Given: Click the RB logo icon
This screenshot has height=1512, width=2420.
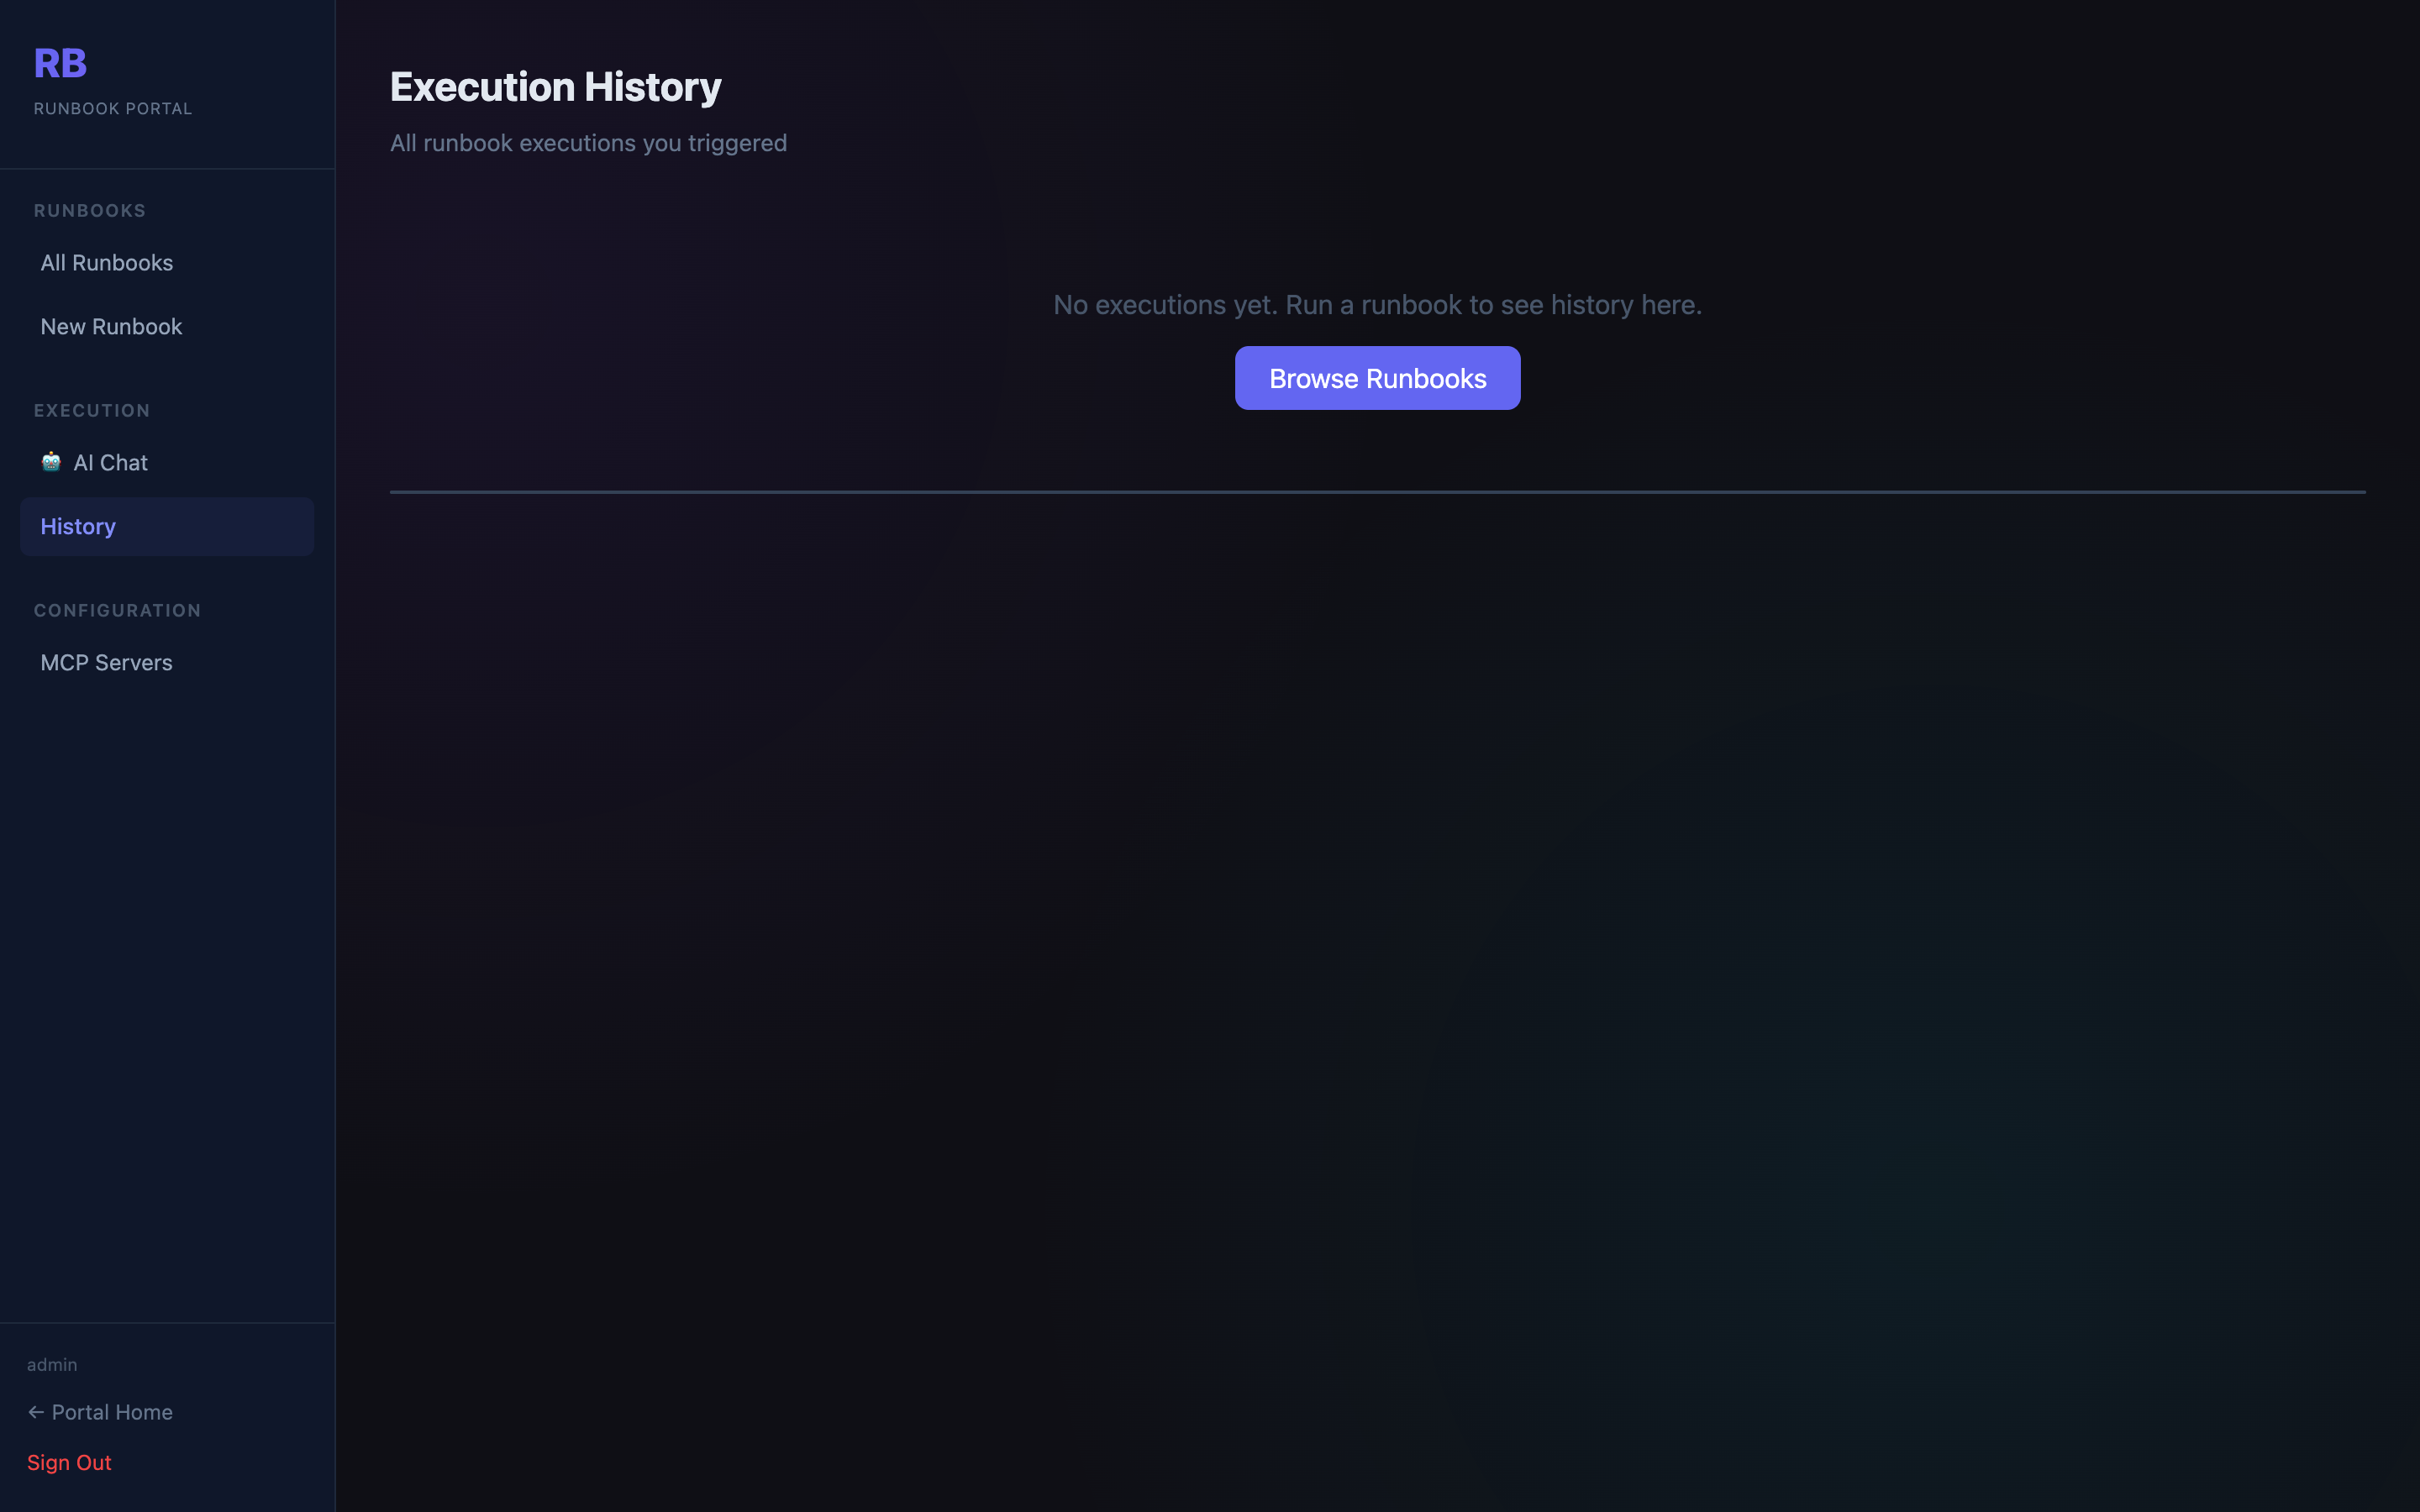Looking at the screenshot, I should (60, 62).
